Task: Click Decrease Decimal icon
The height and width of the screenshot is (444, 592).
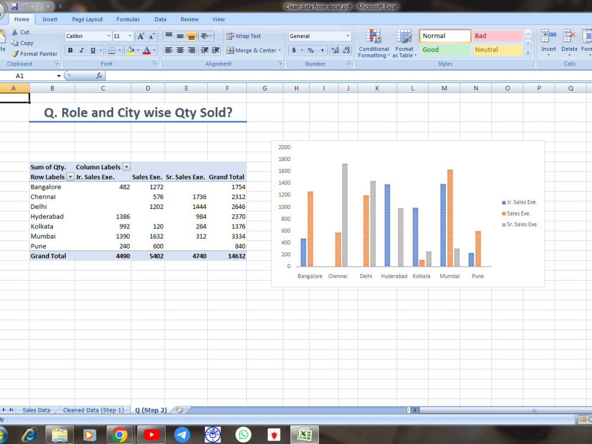Action: [x=346, y=50]
